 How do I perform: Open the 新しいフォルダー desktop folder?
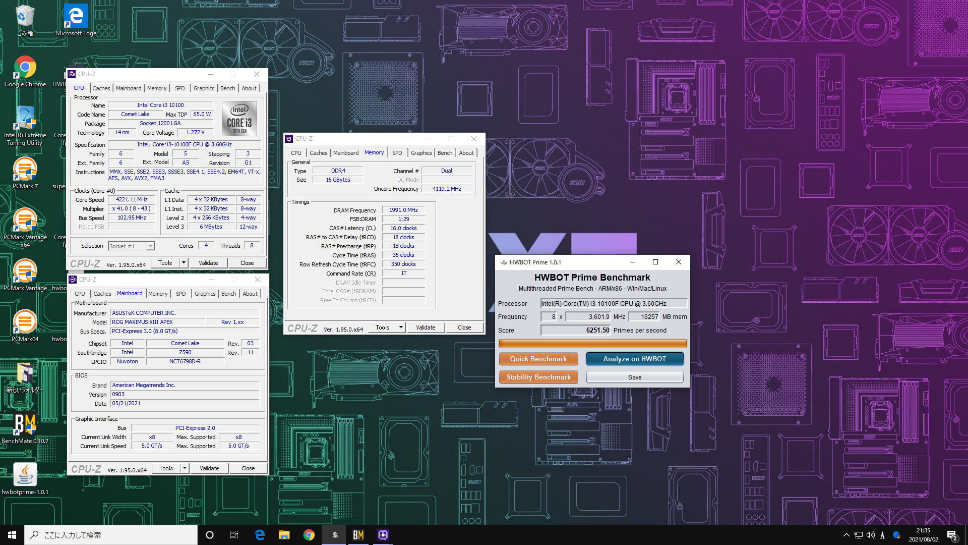pyautogui.click(x=25, y=377)
